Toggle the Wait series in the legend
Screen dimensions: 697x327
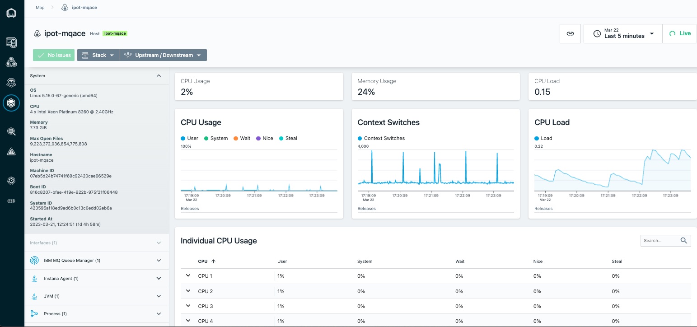[242, 138]
